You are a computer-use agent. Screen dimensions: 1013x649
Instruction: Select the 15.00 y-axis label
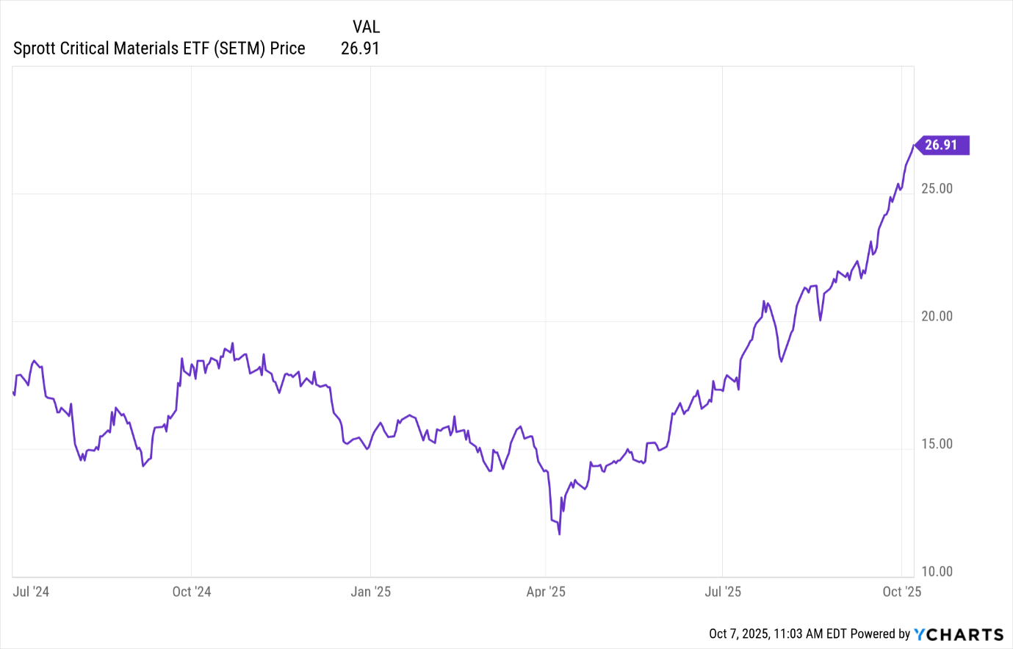[937, 444]
